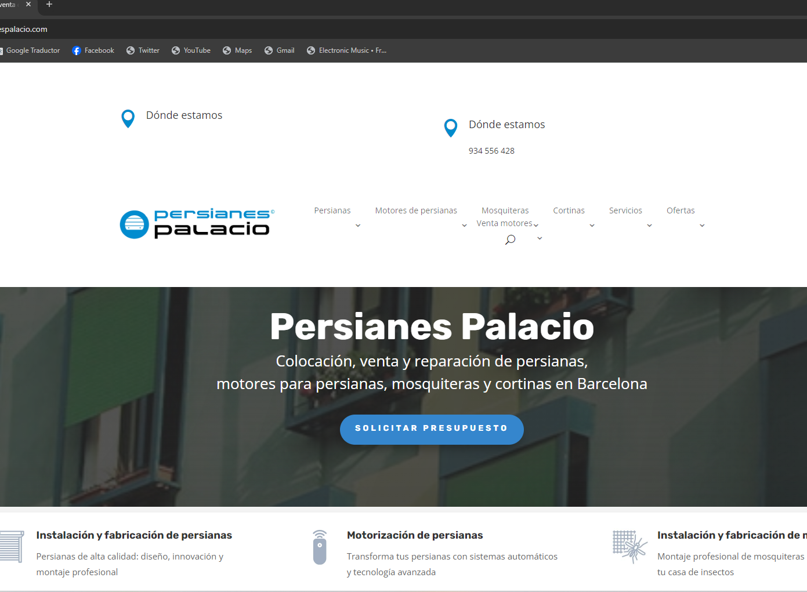Click the mosquito net icon
Screen dimensions: 807x592
[630, 547]
